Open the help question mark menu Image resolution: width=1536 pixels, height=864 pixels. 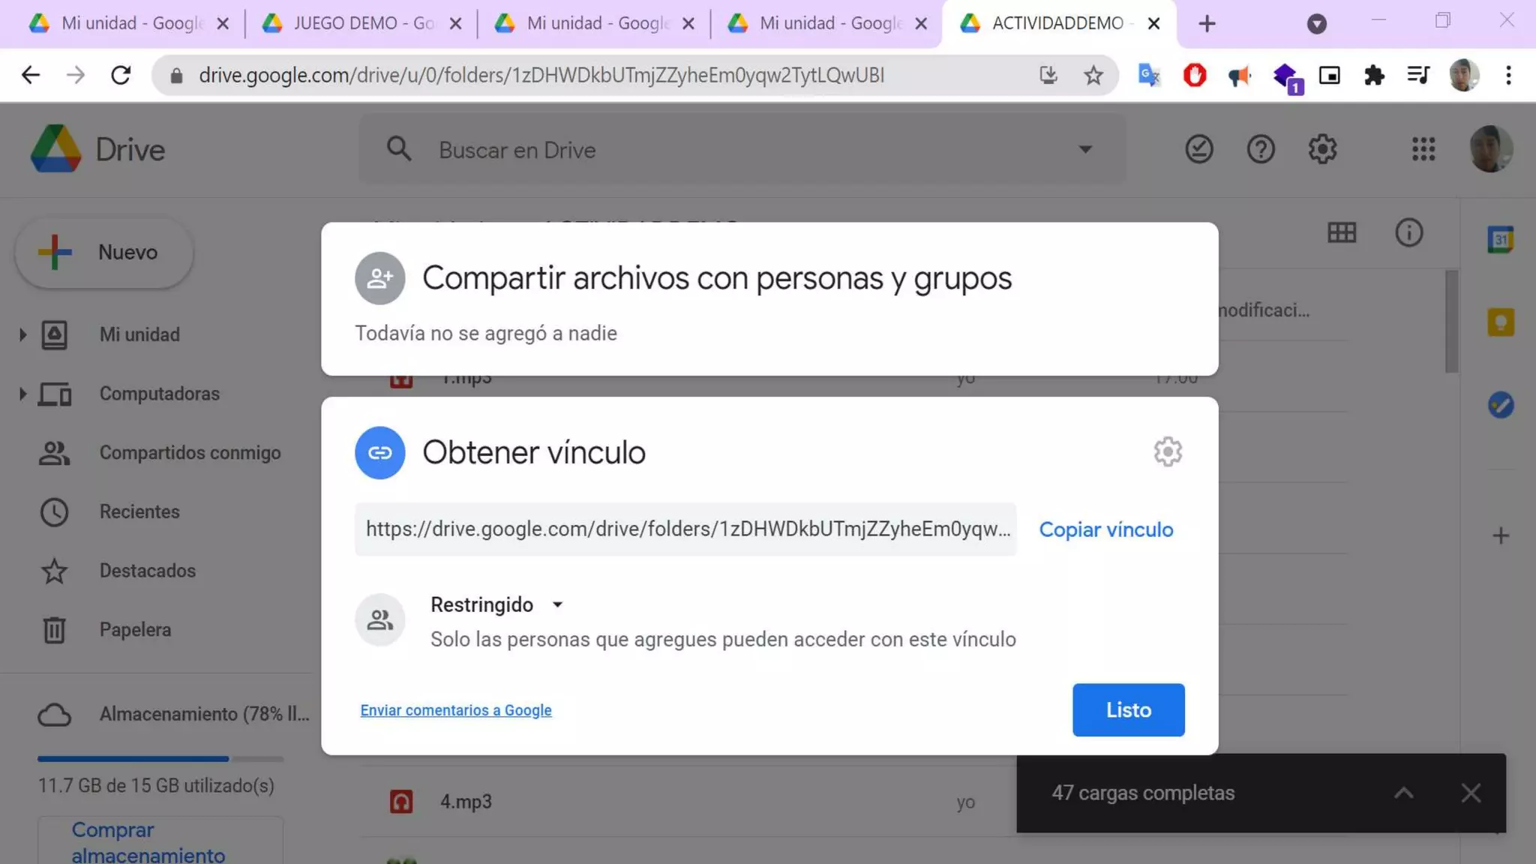(1261, 149)
